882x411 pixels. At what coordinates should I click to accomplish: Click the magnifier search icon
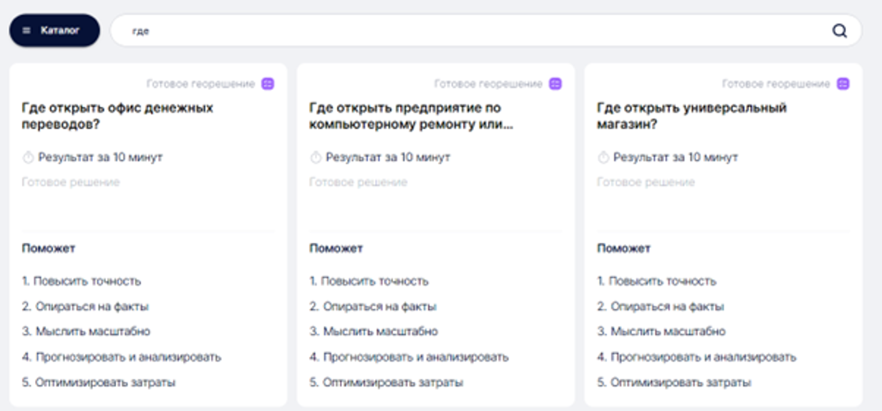click(x=839, y=31)
